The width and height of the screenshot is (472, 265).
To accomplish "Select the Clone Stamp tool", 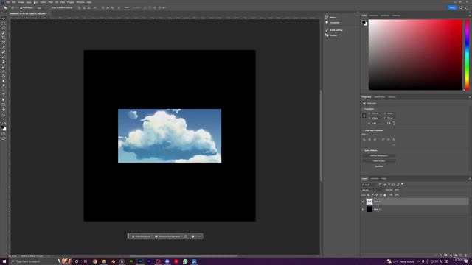I will click(x=4, y=62).
